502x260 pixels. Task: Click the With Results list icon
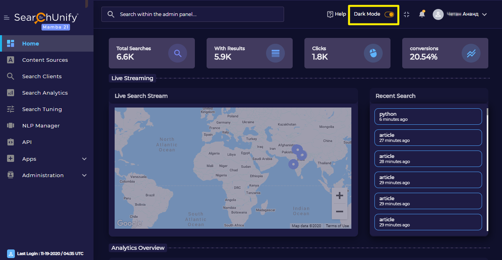(x=275, y=54)
